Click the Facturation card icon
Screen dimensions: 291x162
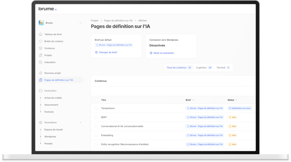tap(41, 91)
